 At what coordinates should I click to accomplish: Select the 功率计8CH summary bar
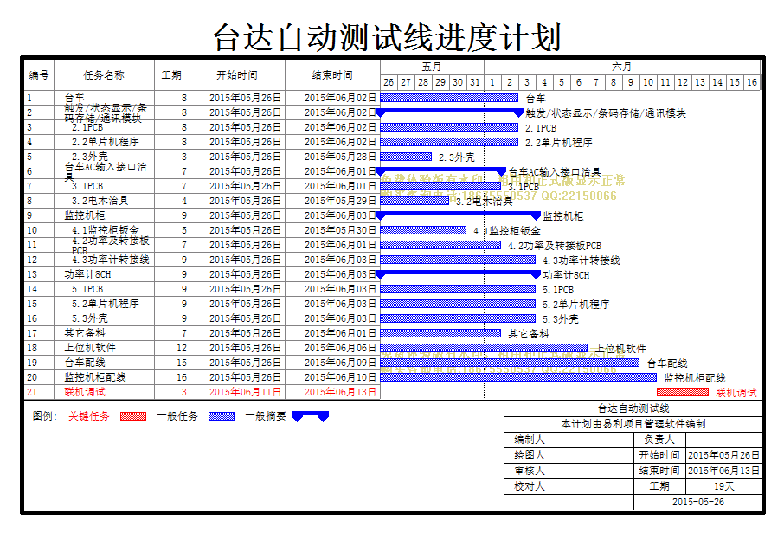[x=458, y=274]
